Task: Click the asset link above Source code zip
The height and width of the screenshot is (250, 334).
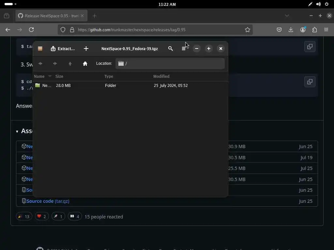Action: pyautogui.click(x=30, y=179)
